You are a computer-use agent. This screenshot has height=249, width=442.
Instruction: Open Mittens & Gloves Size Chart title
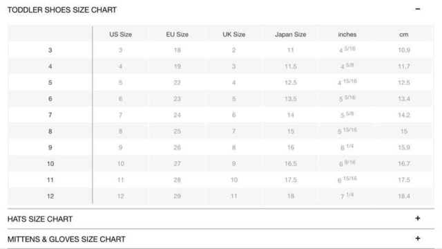(x=66, y=239)
